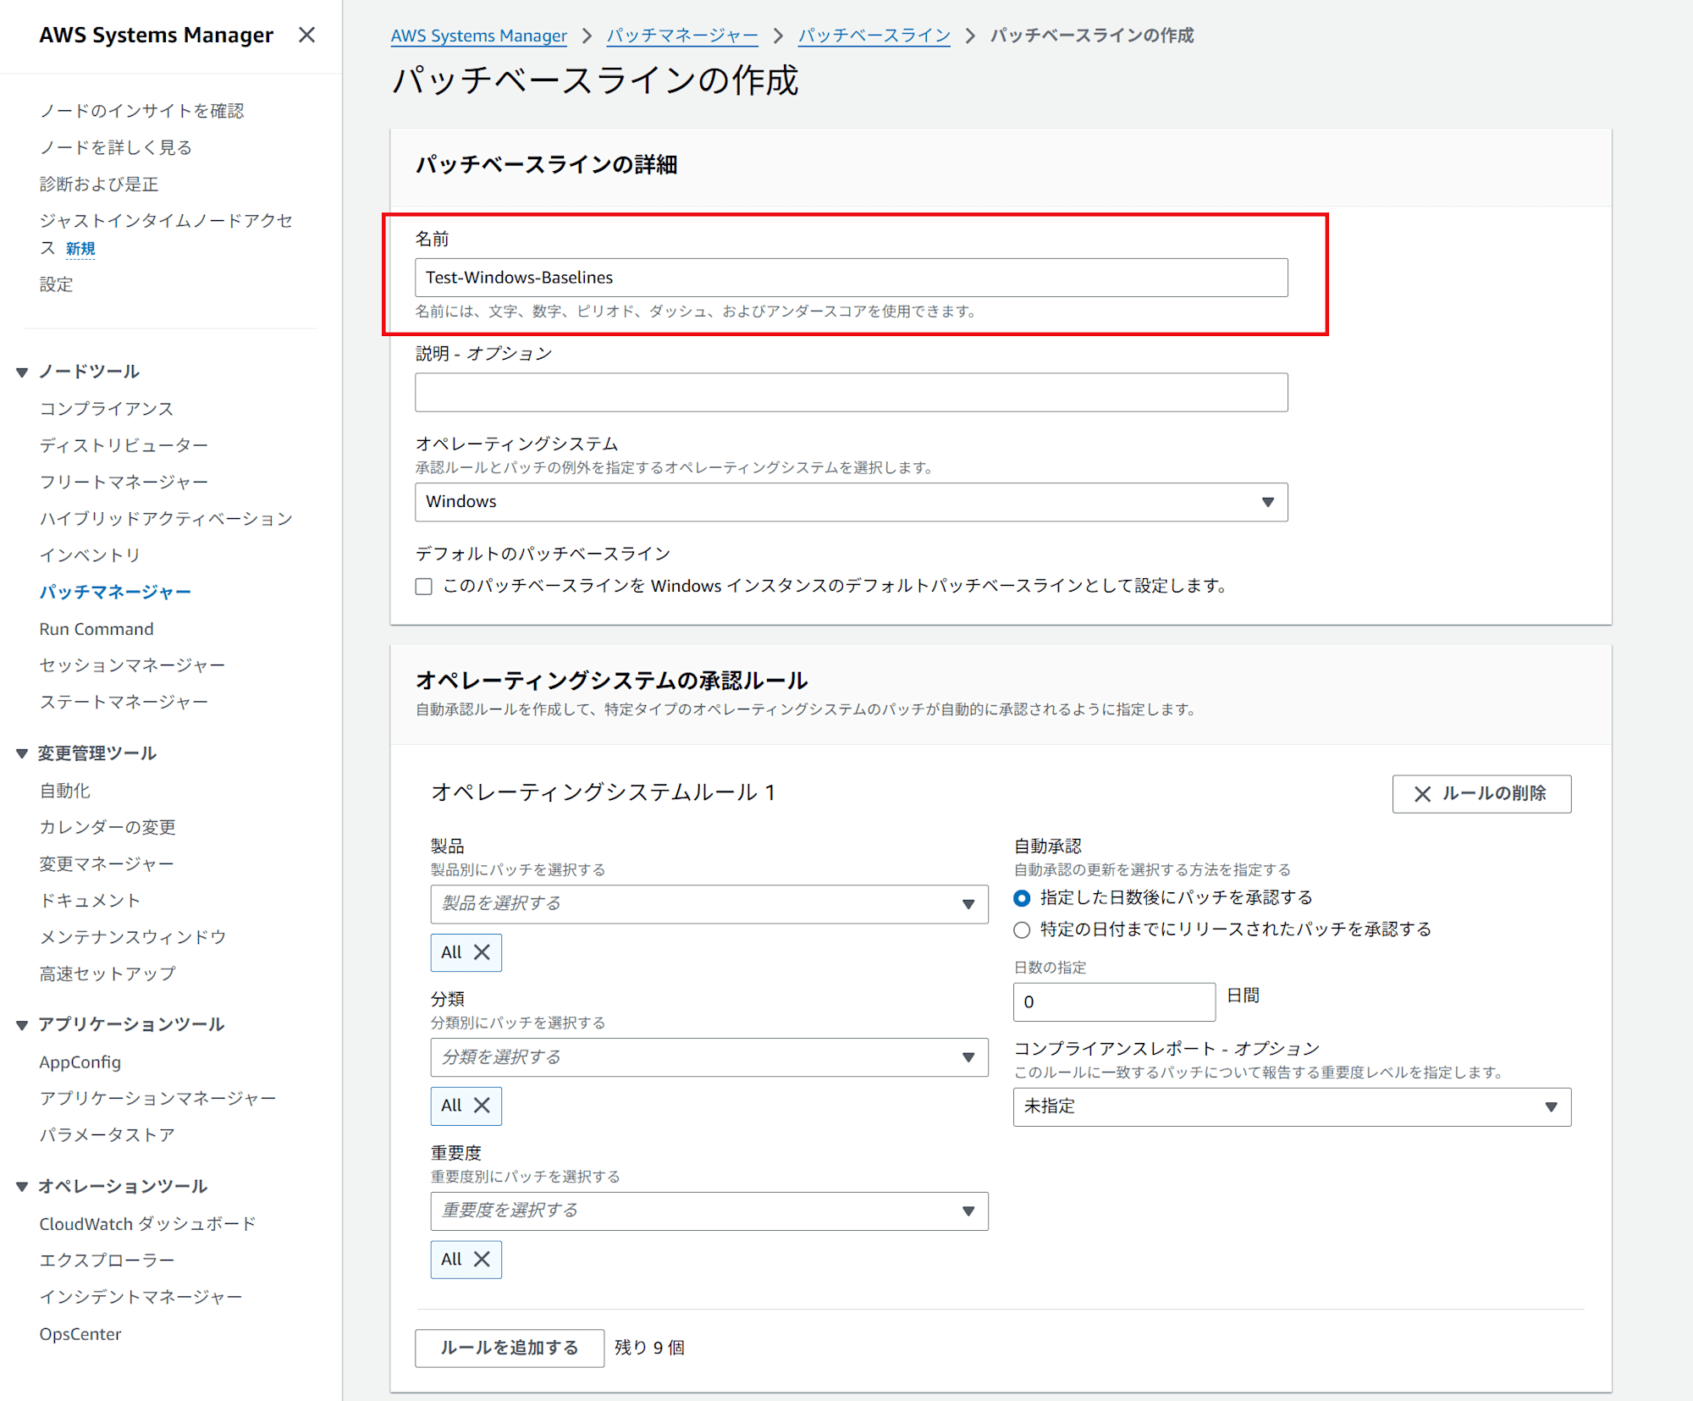Remove the All tag under 分類
Screen dimensions: 1693x1401
point(482,1106)
